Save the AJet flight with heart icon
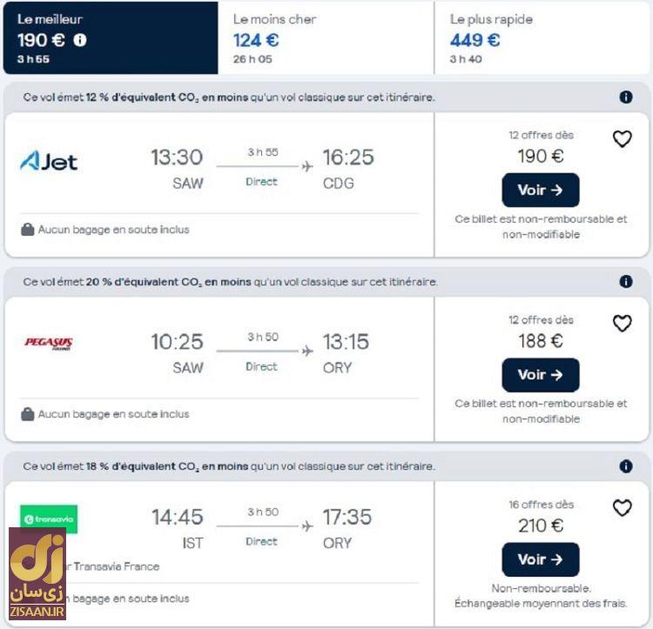The image size is (653, 629). click(x=622, y=139)
